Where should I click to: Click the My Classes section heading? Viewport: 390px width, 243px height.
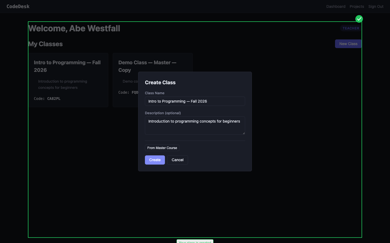45,44
